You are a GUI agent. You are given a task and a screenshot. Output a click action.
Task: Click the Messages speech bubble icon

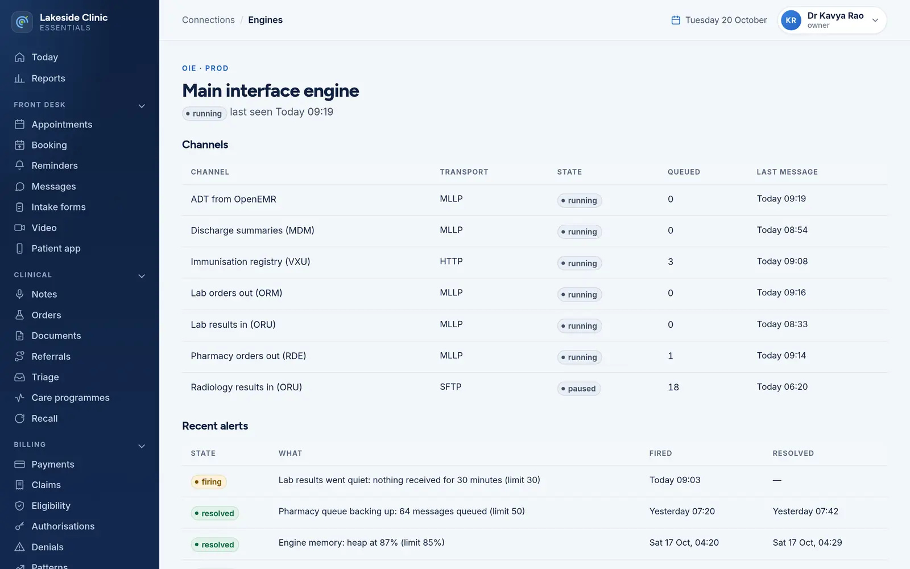(19, 187)
